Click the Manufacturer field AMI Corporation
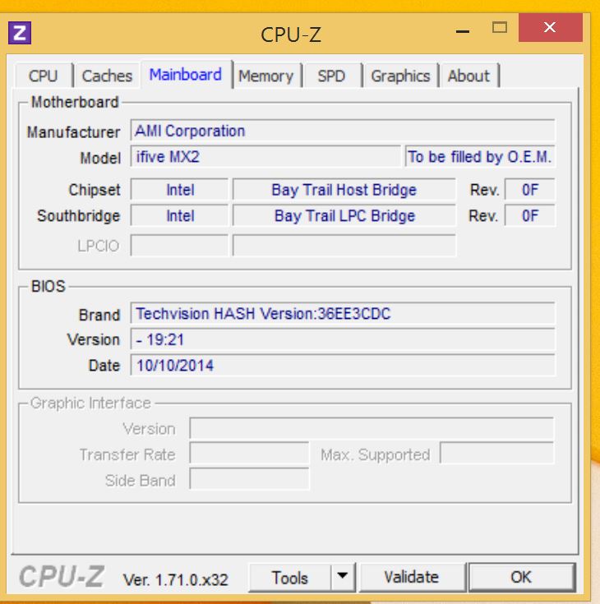The height and width of the screenshot is (604, 600). coord(343,131)
